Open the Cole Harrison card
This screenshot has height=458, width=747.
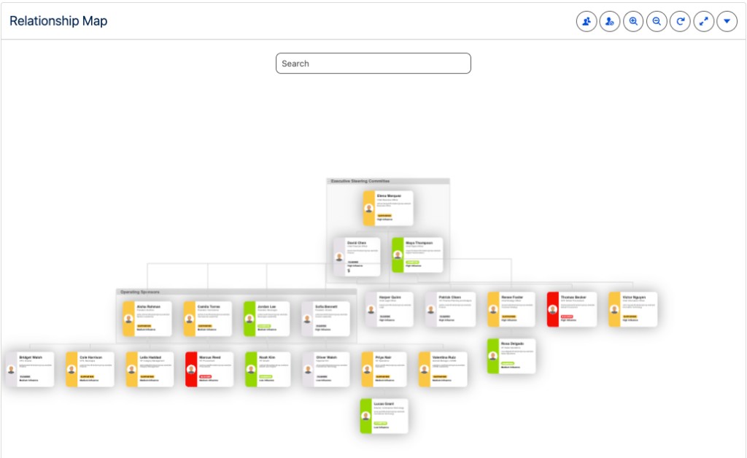pos(90,370)
